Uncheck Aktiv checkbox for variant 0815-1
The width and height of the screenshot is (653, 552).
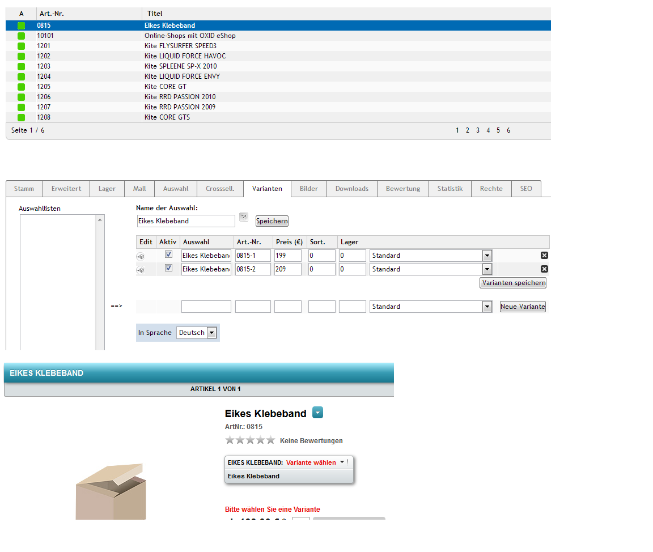tap(168, 254)
